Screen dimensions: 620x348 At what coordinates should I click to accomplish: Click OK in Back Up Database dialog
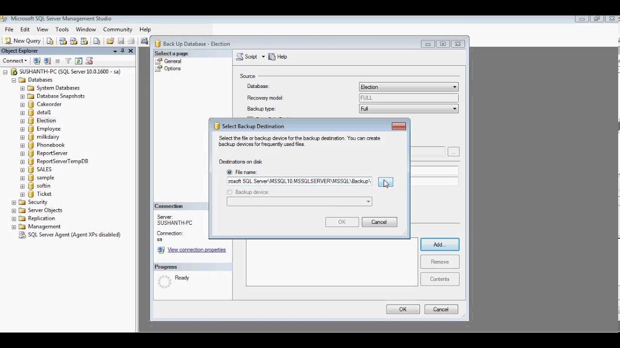[403, 309]
